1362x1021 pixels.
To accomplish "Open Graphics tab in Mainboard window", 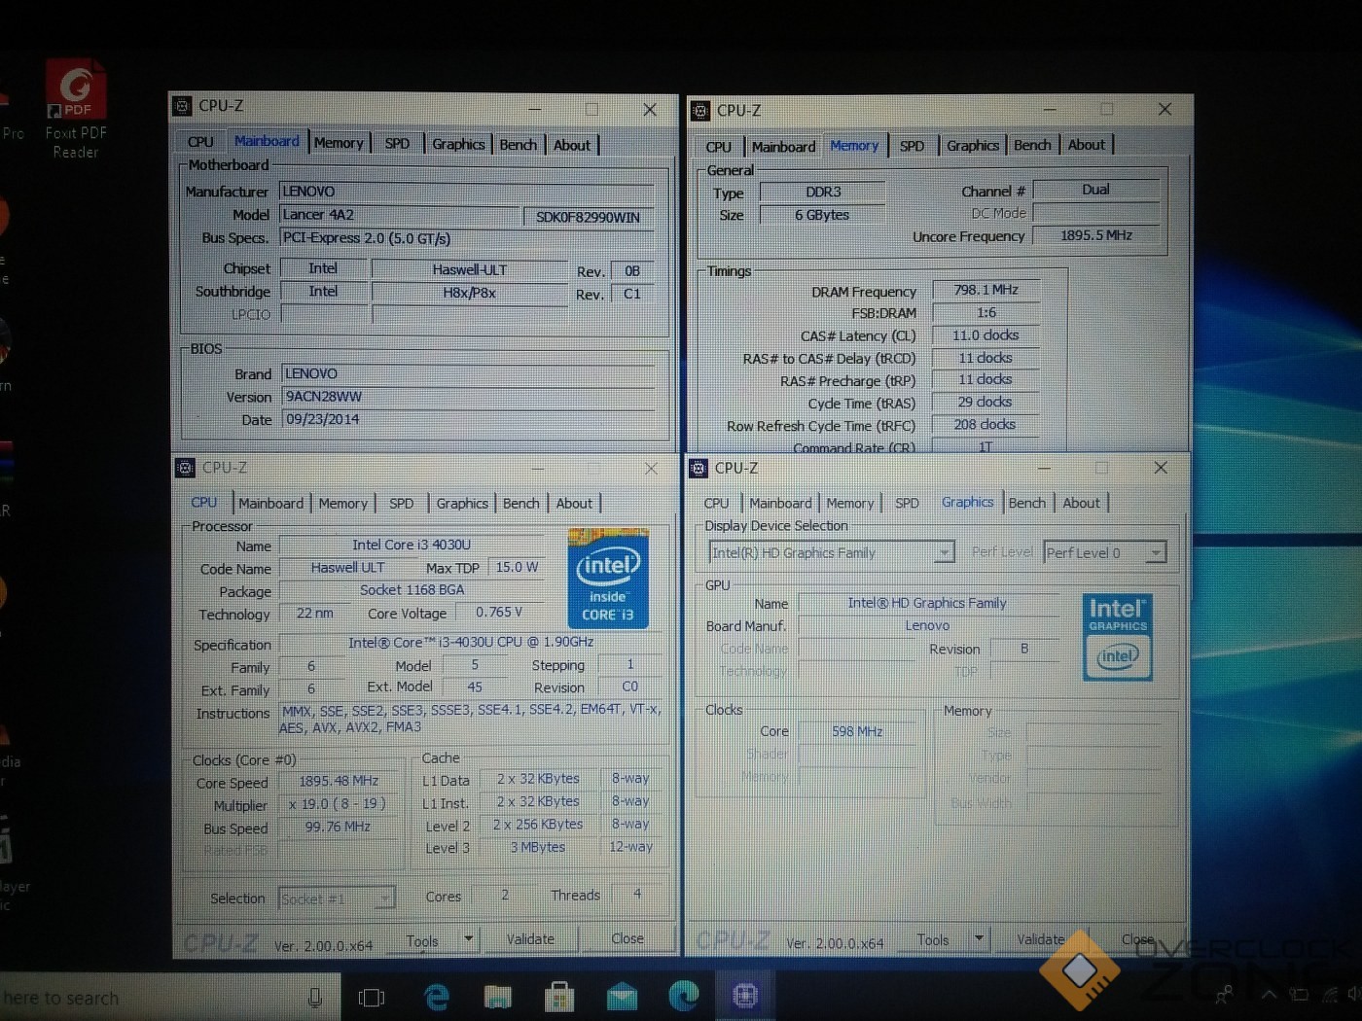I will (458, 144).
